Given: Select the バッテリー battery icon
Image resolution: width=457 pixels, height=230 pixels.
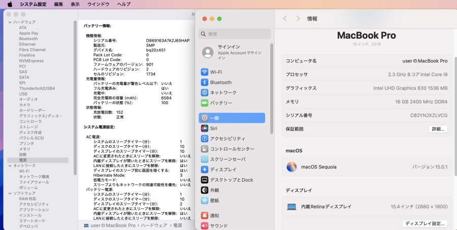Looking at the screenshot, I should tap(205, 103).
